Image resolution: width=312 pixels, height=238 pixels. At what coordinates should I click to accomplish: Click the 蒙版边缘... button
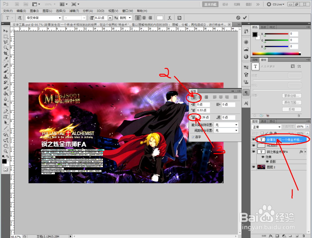(292, 96)
